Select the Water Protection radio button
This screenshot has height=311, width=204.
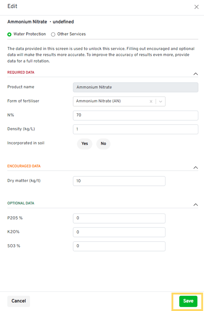[x=9, y=34]
